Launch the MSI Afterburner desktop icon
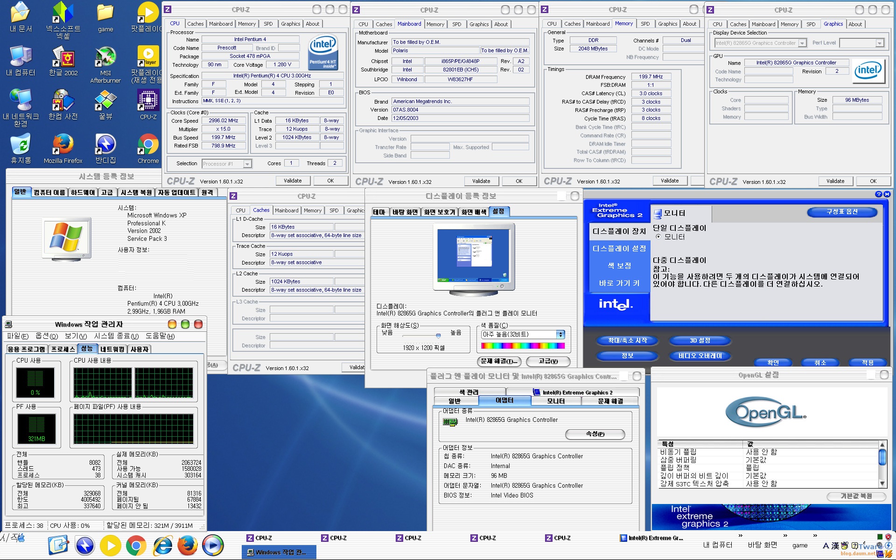 coord(105,58)
